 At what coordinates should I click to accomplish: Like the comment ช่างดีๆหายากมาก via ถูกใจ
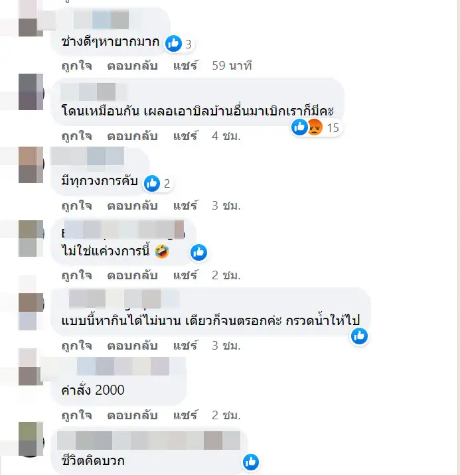coord(77,66)
